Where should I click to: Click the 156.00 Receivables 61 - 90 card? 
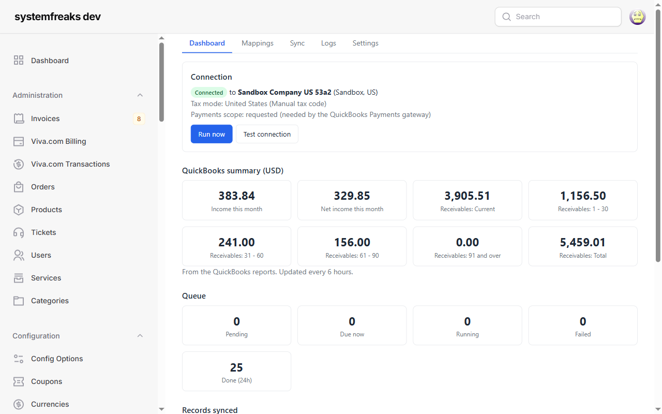(352, 246)
